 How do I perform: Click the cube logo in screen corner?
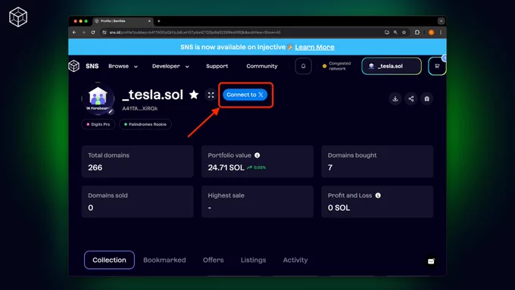point(18,17)
